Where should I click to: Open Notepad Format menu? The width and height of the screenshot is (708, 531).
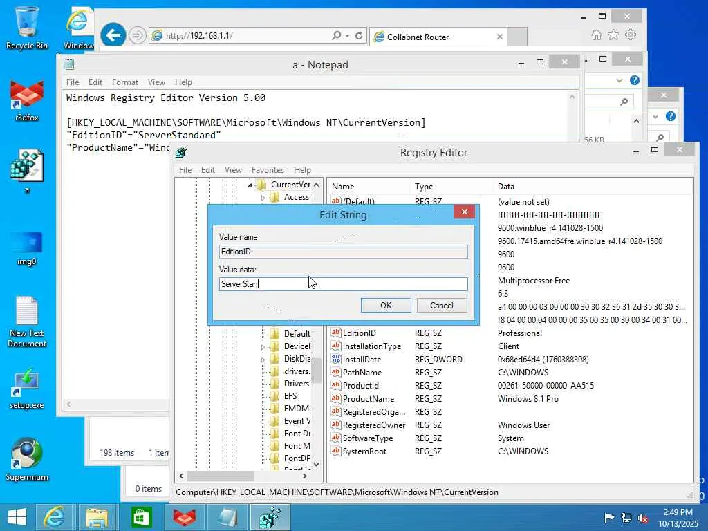tap(125, 82)
